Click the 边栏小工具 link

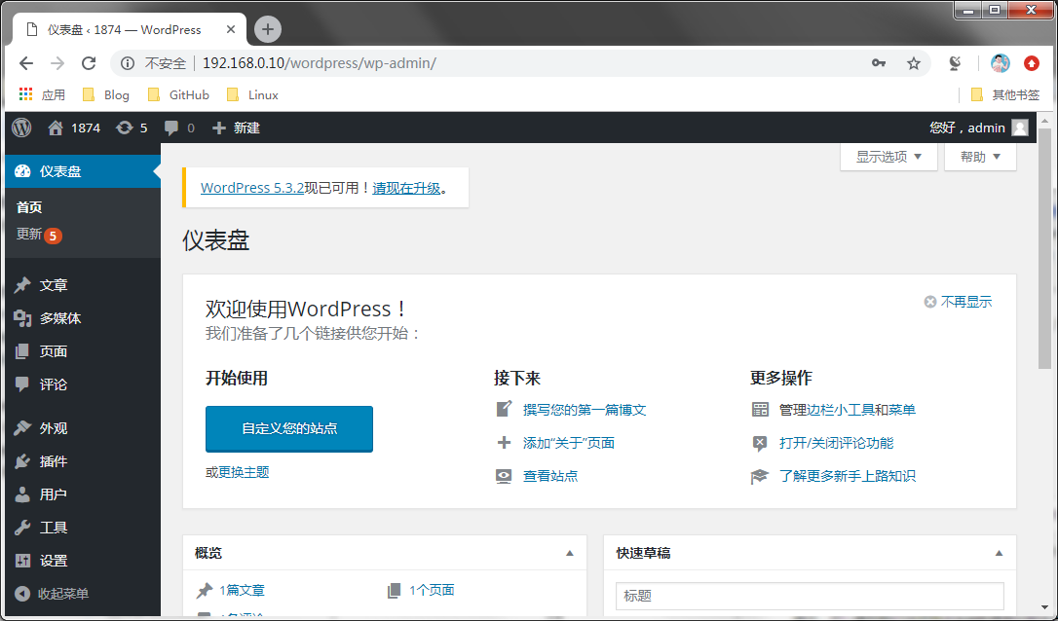(x=840, y=409)
